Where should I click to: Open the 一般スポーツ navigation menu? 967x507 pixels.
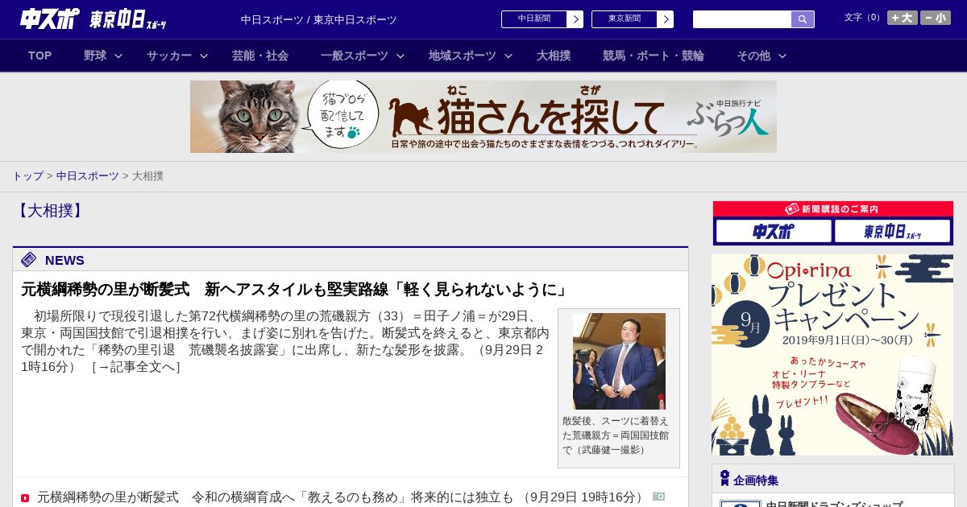(x=355, y=56)
